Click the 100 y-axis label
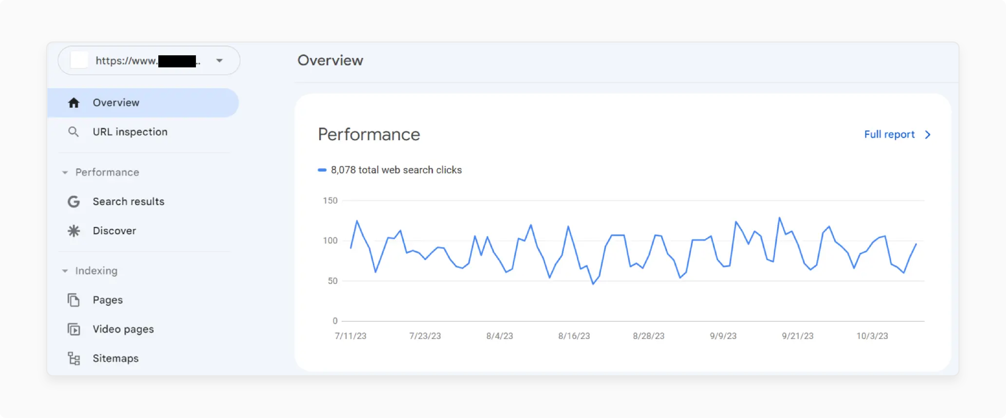The width and height of the screenshot is (1006, 418). 330,241
